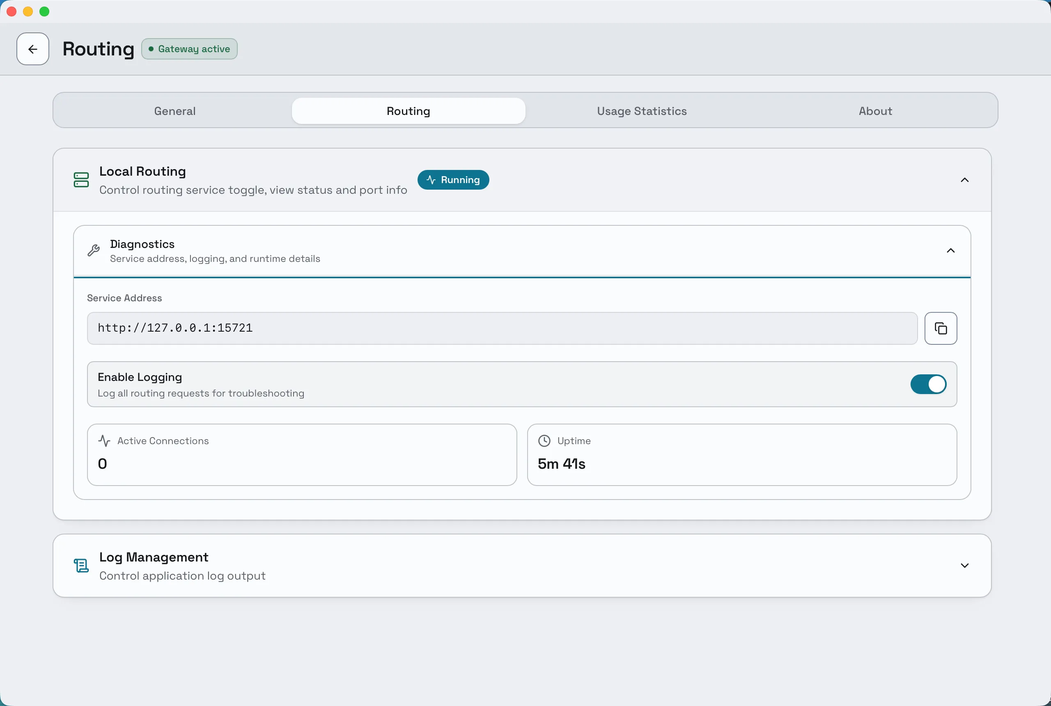
Task: Click the Active Connections pulse icon
Action: 104,441
